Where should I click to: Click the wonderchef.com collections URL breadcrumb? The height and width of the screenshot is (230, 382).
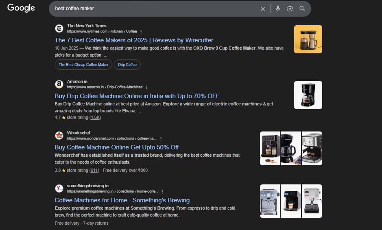(112, 138)
